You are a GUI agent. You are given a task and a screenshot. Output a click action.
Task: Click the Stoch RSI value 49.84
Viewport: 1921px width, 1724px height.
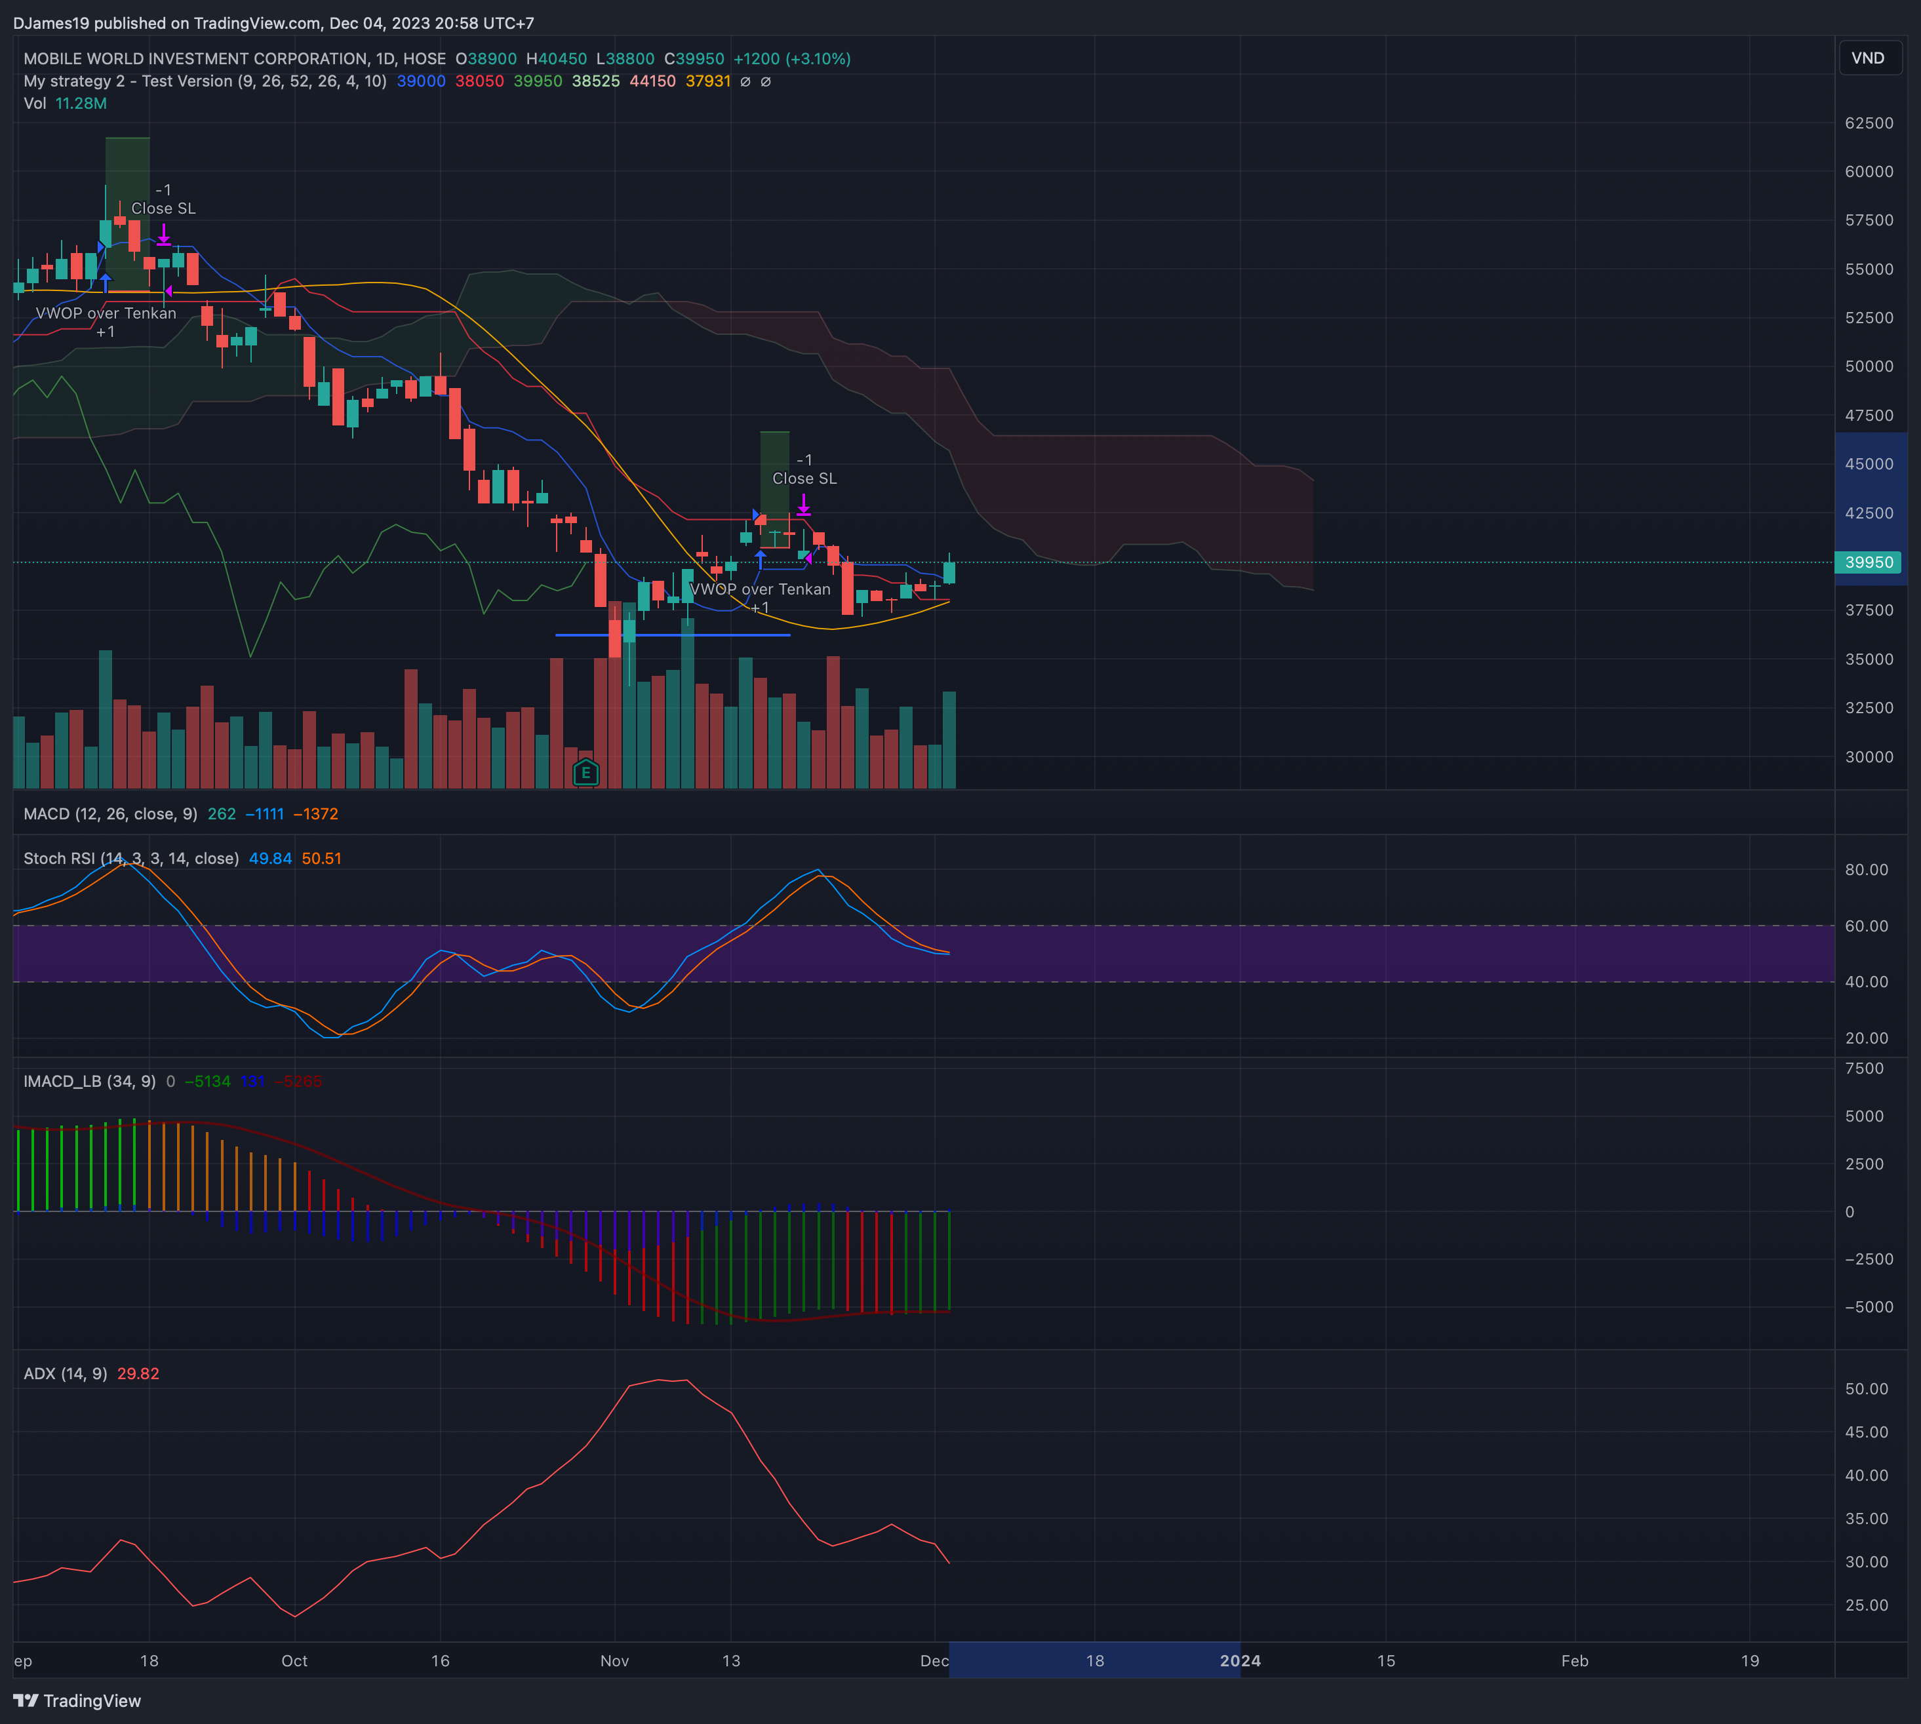point(270,858)
